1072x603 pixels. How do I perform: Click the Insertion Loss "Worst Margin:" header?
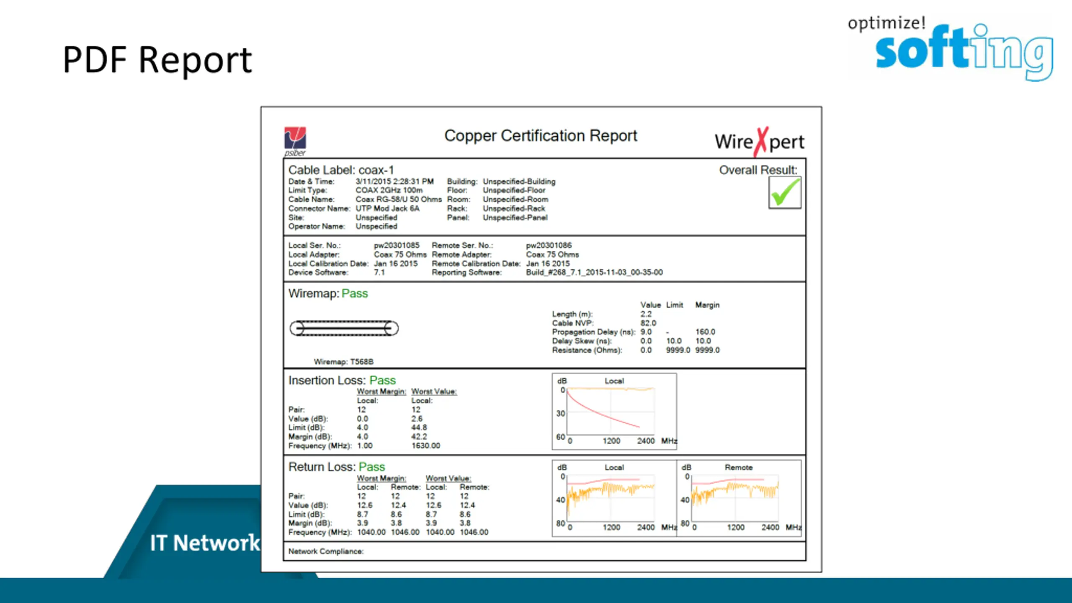[x=381, y=392]
